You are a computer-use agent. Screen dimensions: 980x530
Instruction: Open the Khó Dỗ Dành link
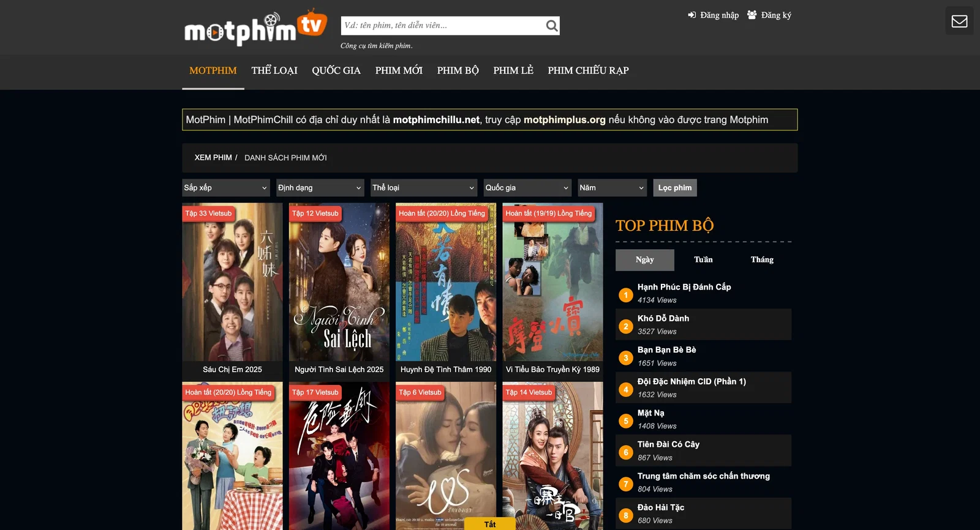pos(663,318)
